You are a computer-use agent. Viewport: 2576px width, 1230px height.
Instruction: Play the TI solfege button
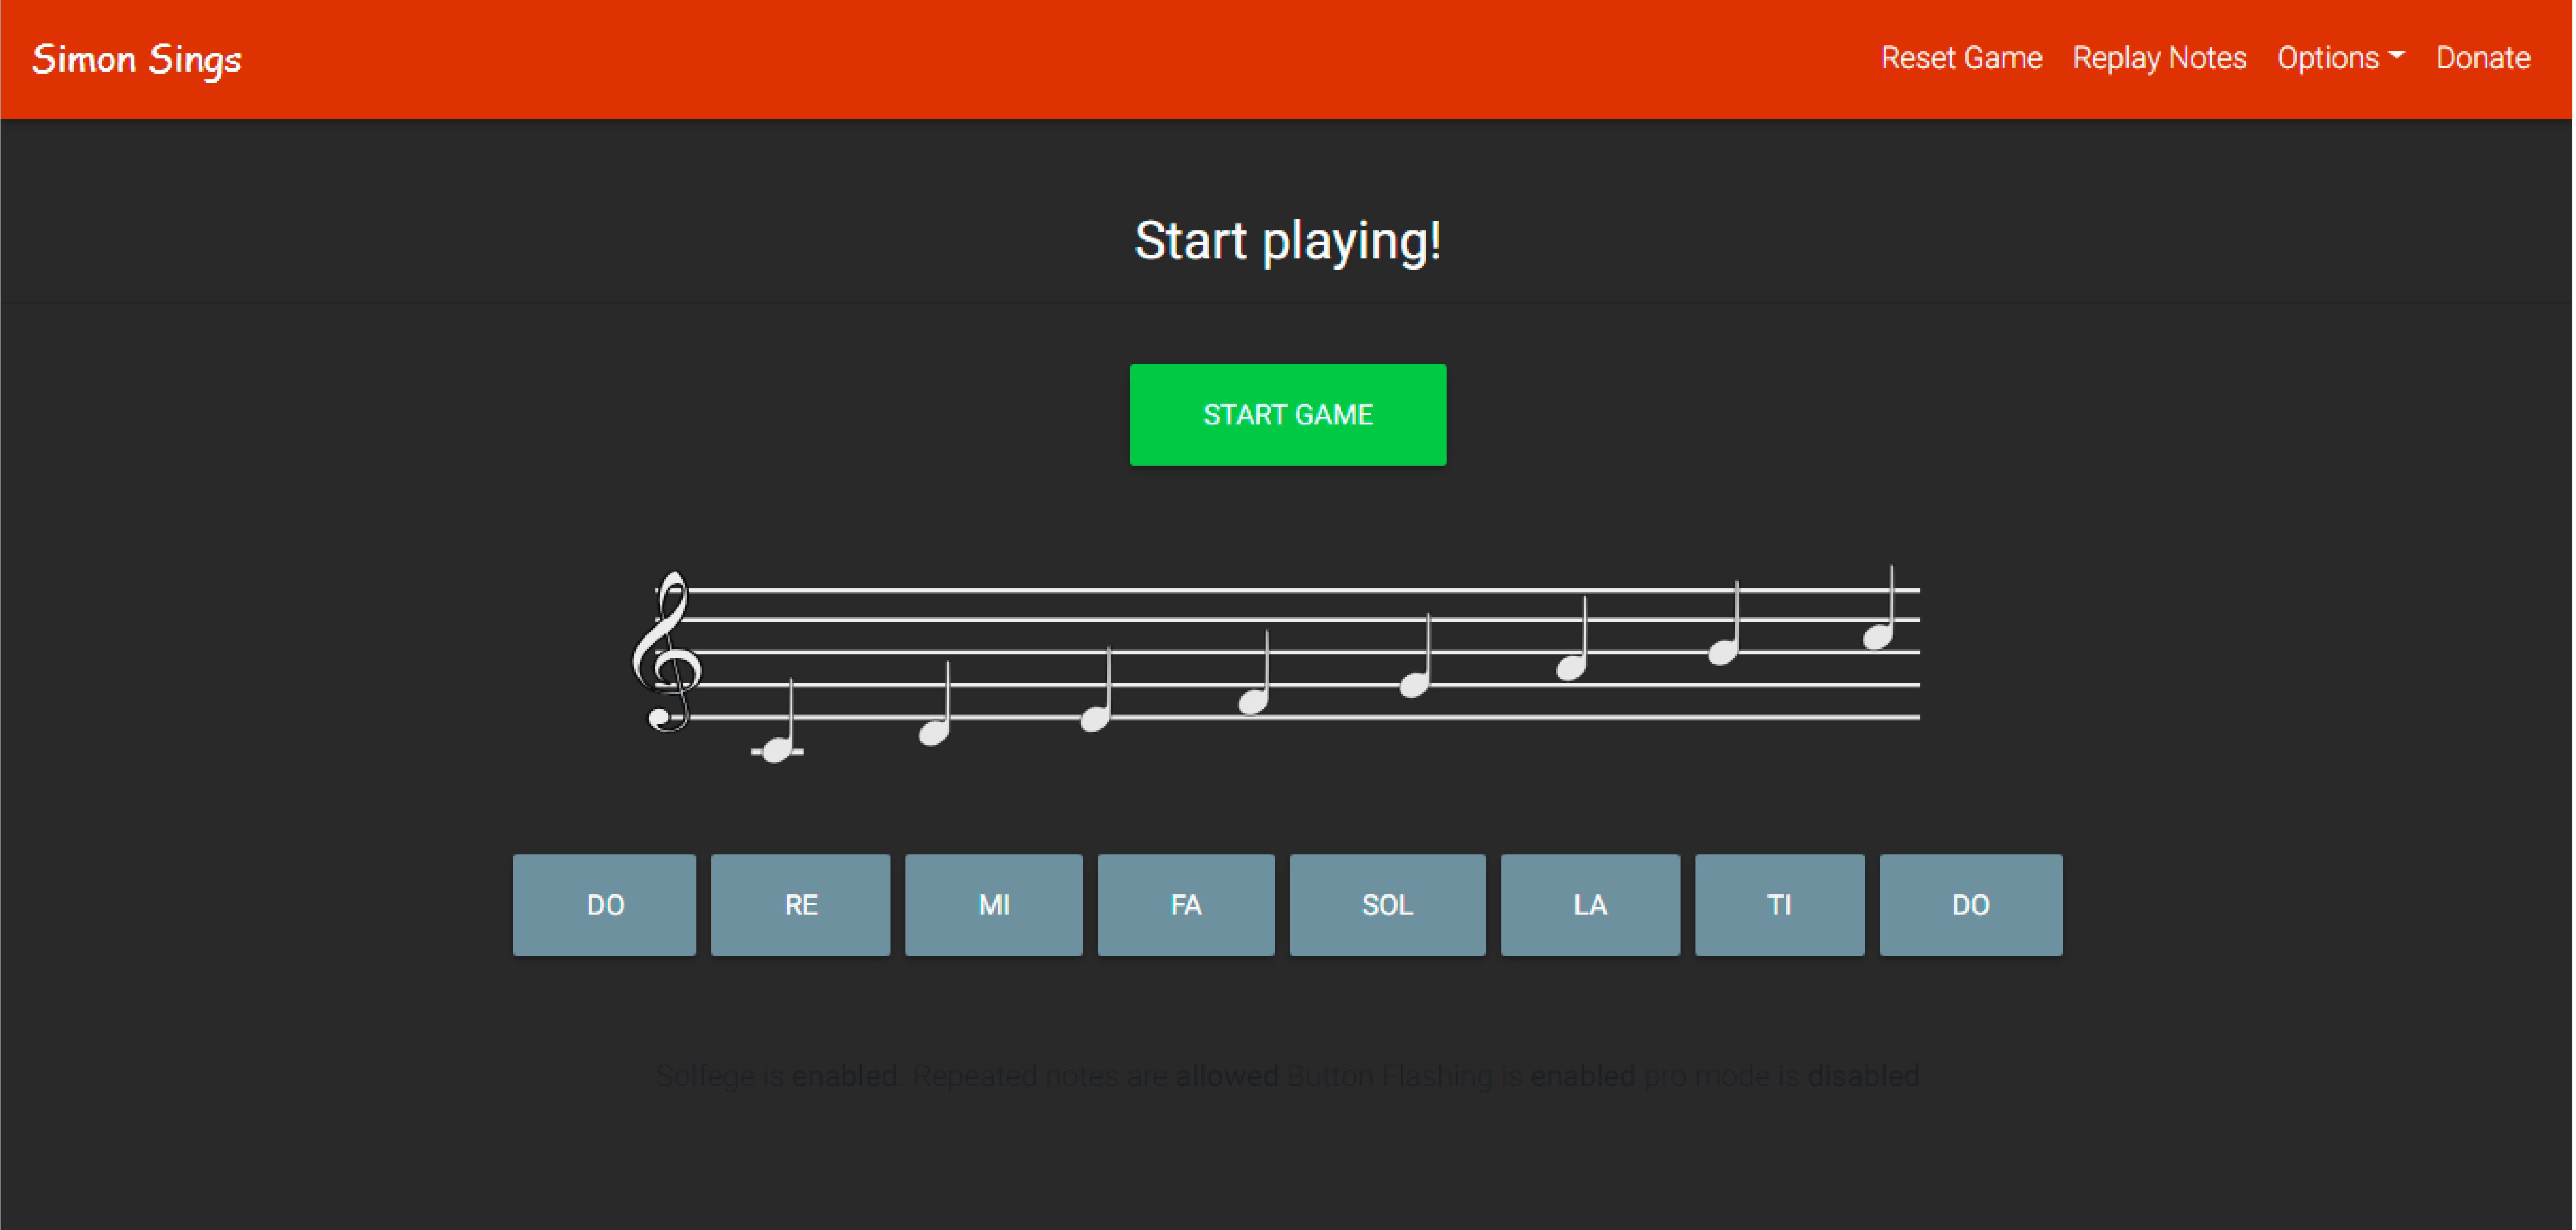(1779, 904)
